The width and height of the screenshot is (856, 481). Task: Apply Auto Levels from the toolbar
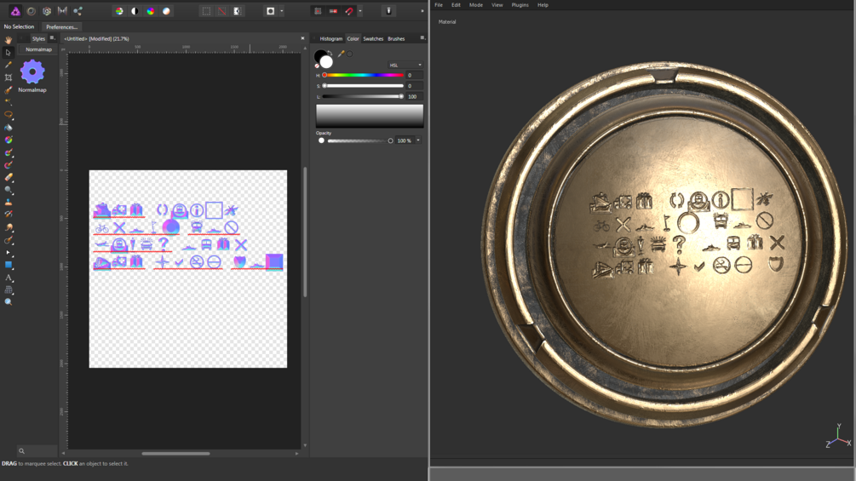tap(119, 11)
